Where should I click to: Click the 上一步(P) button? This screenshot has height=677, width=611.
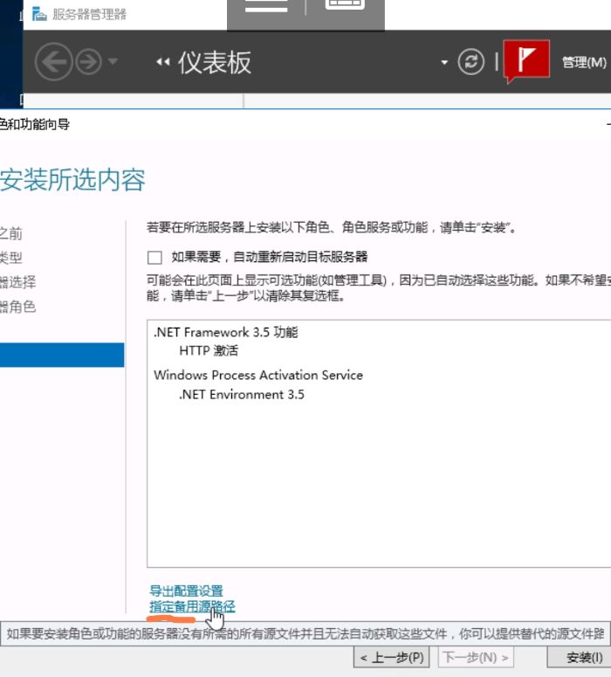[391, 658]
